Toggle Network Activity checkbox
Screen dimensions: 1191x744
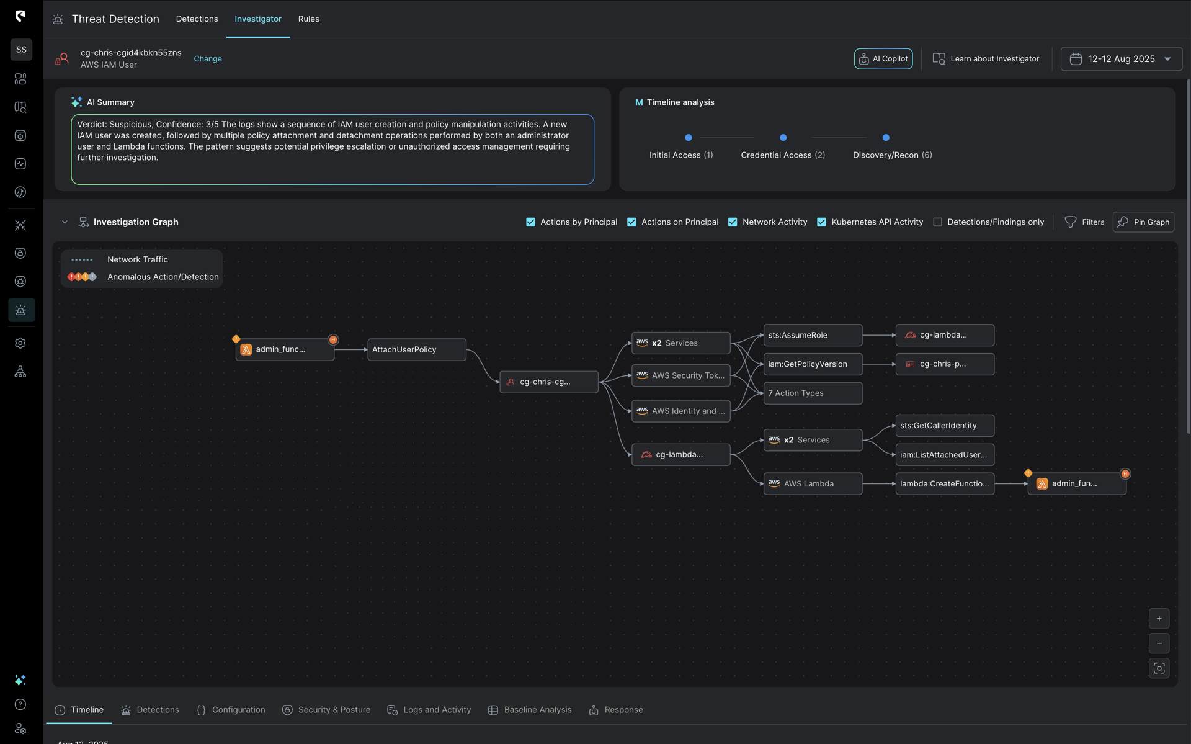click(733, 222)
